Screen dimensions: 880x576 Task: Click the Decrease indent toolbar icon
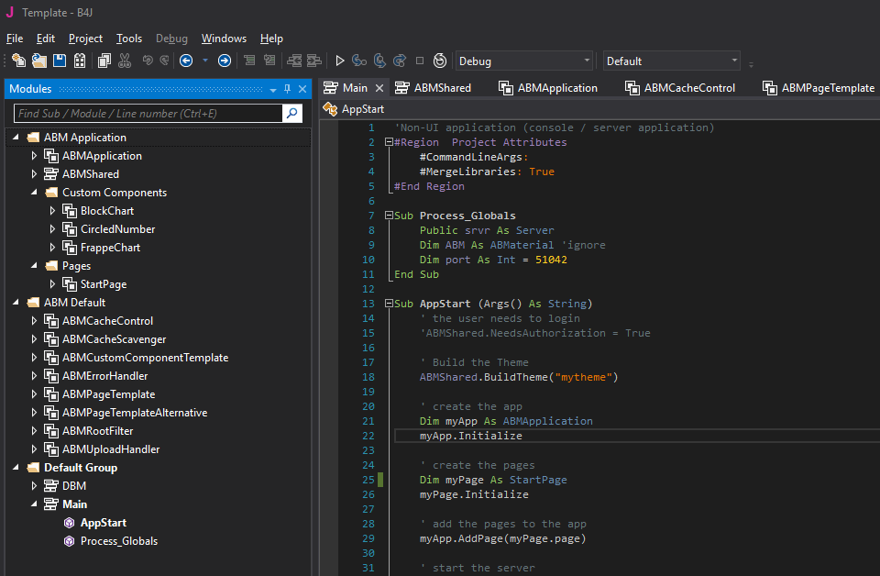[294, 61]
